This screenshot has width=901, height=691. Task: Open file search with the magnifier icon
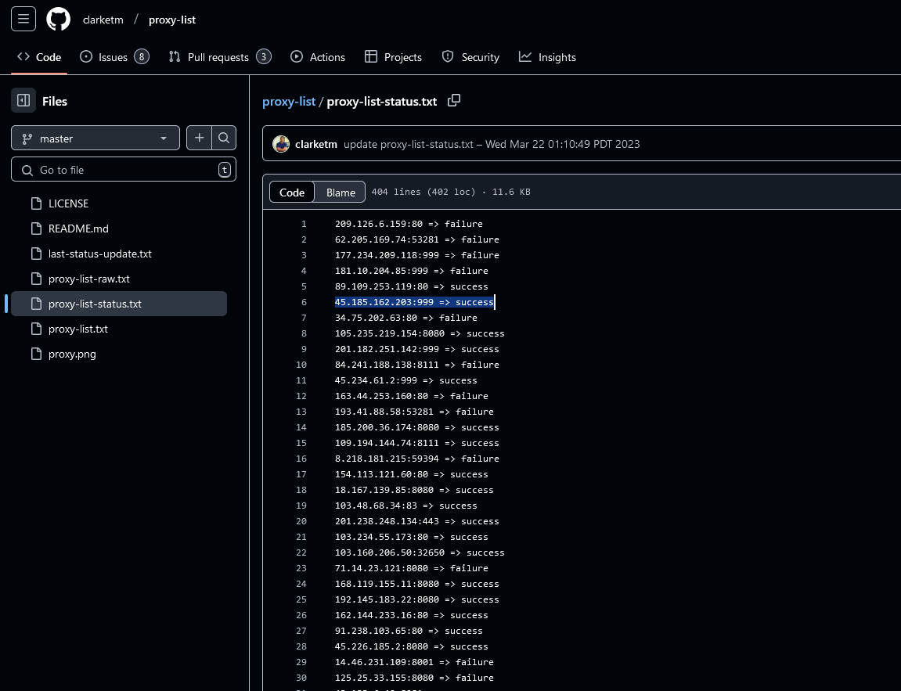(x=225, y=137)
